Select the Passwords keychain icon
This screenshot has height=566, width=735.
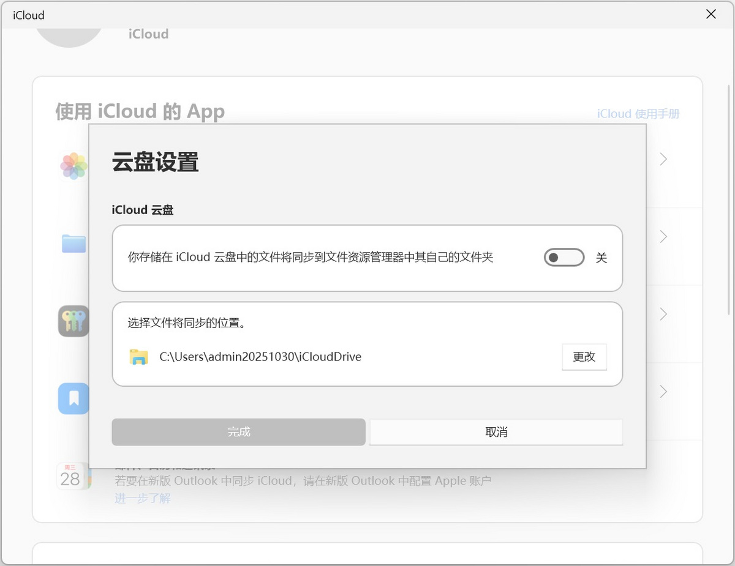coord(73,321)
